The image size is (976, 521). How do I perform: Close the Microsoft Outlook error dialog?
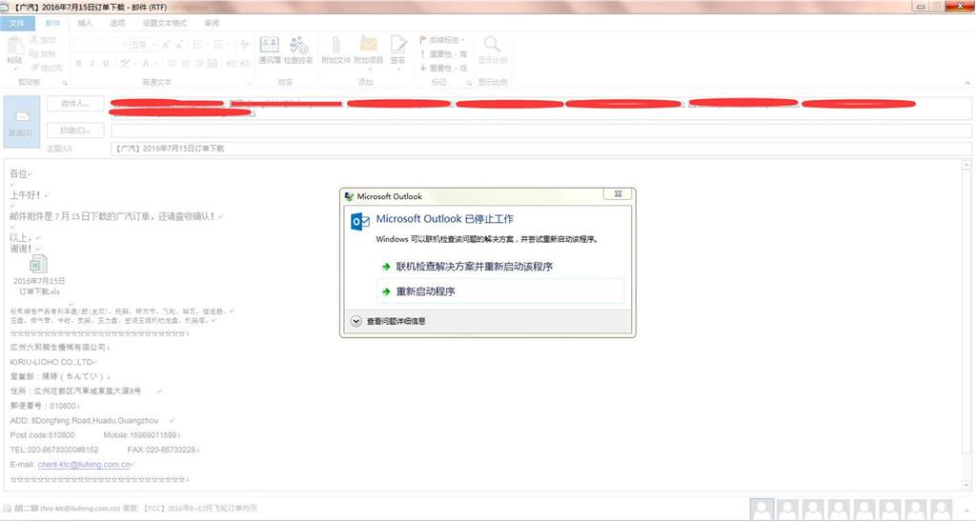618,194
